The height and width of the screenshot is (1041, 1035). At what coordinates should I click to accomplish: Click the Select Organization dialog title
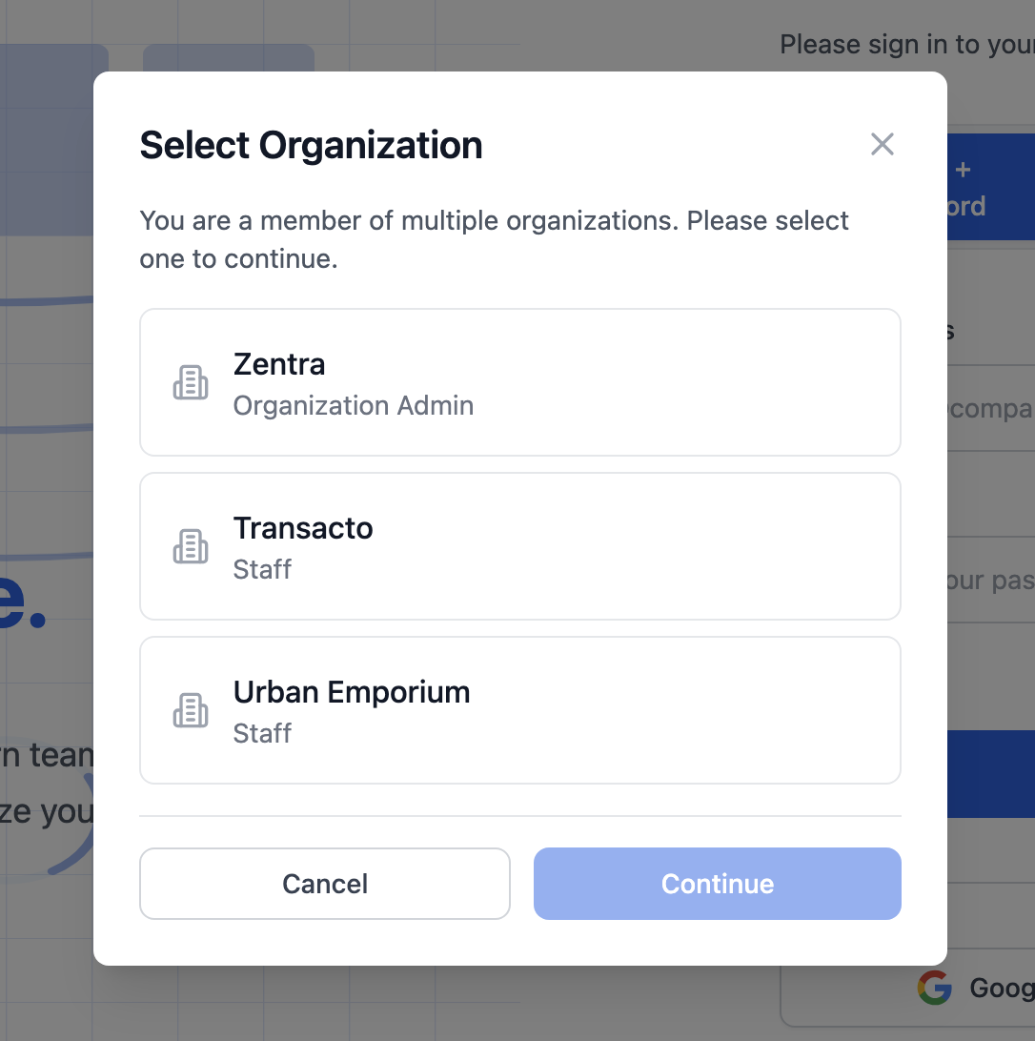[x=311, y=145]
